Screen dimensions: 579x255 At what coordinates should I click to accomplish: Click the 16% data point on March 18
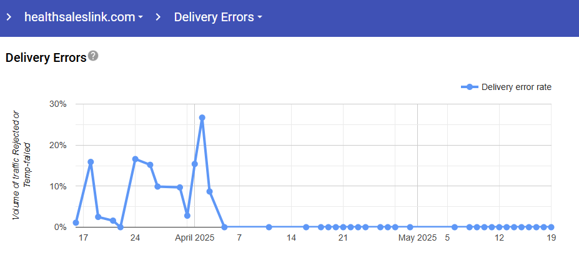tap(91, 162)
